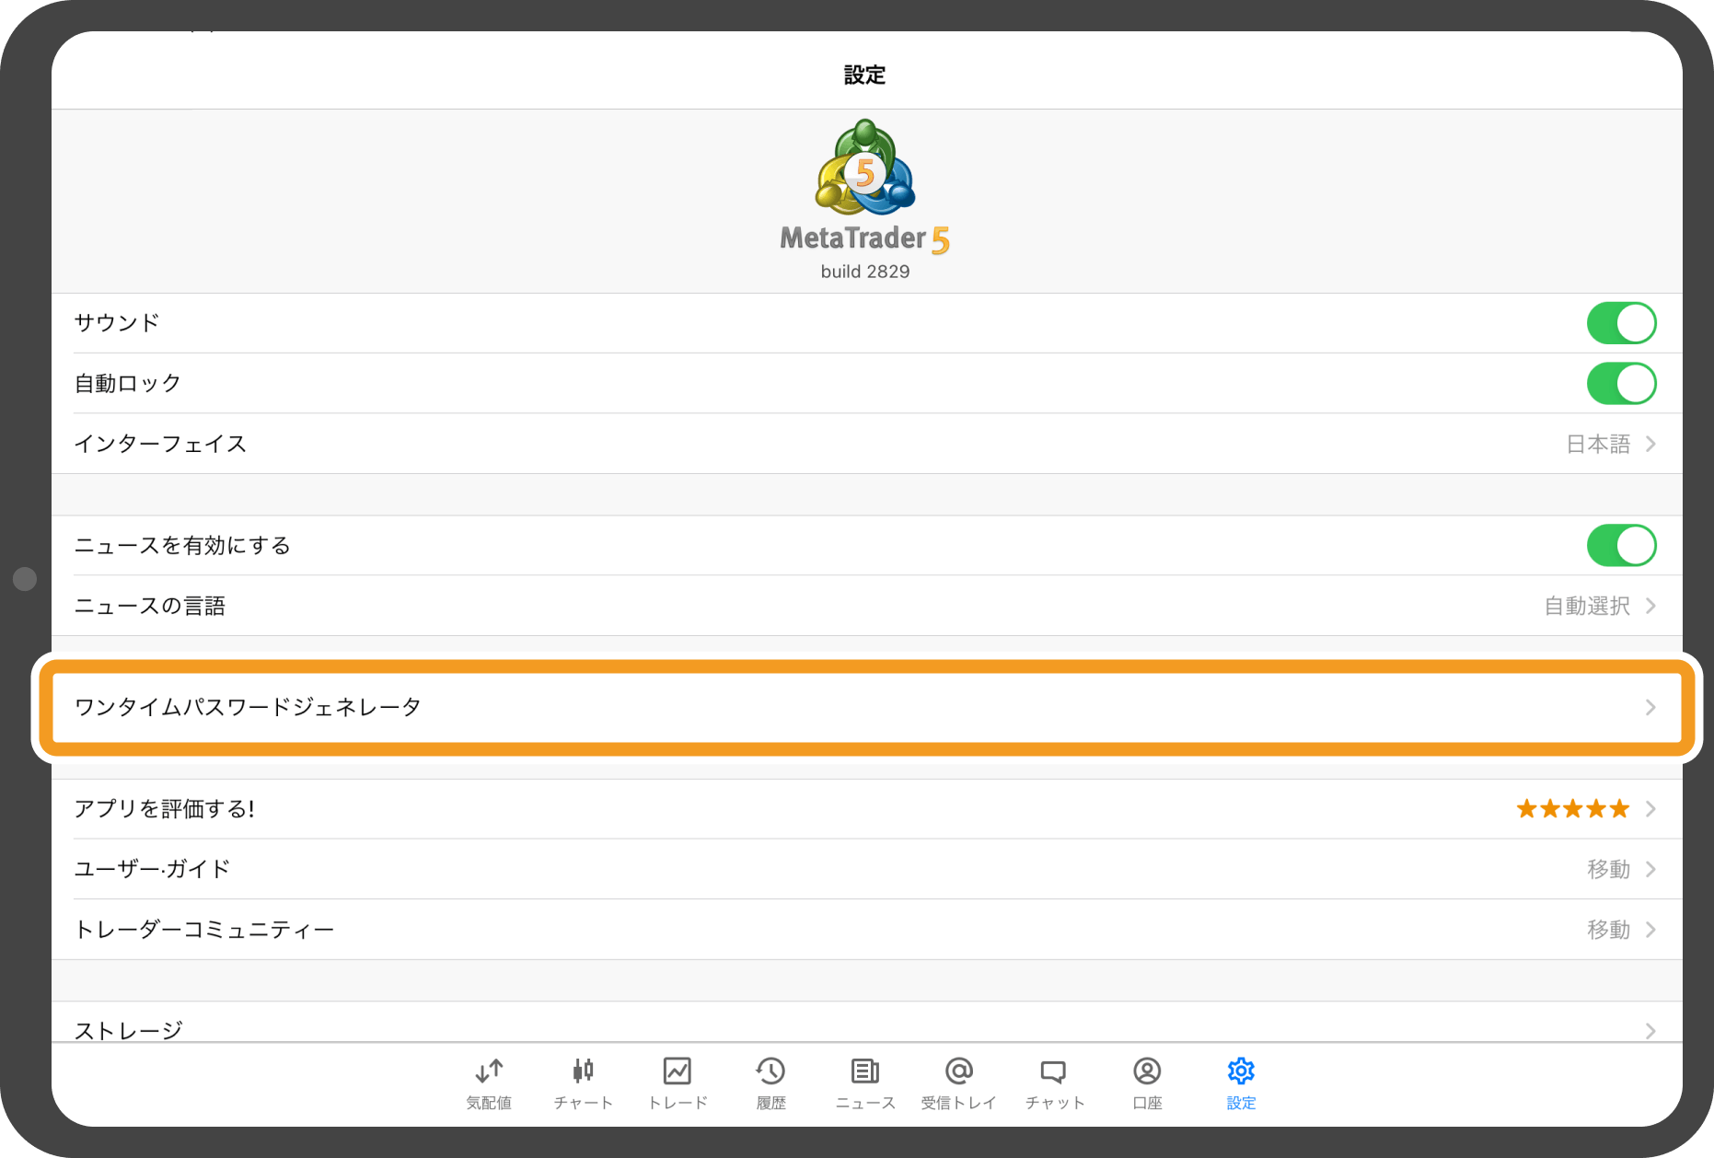
Task: Tap 移動 beside トレーダーコミュニティー
Action: (1608, 930)
